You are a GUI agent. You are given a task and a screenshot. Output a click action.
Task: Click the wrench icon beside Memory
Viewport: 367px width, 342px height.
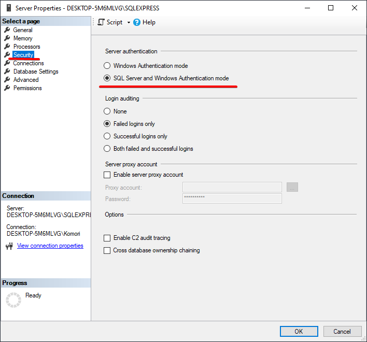[7, 38]
